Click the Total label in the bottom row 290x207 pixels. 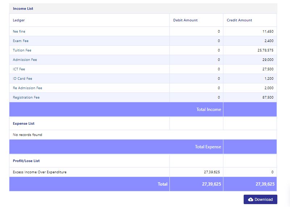click(x=163, y=184)
